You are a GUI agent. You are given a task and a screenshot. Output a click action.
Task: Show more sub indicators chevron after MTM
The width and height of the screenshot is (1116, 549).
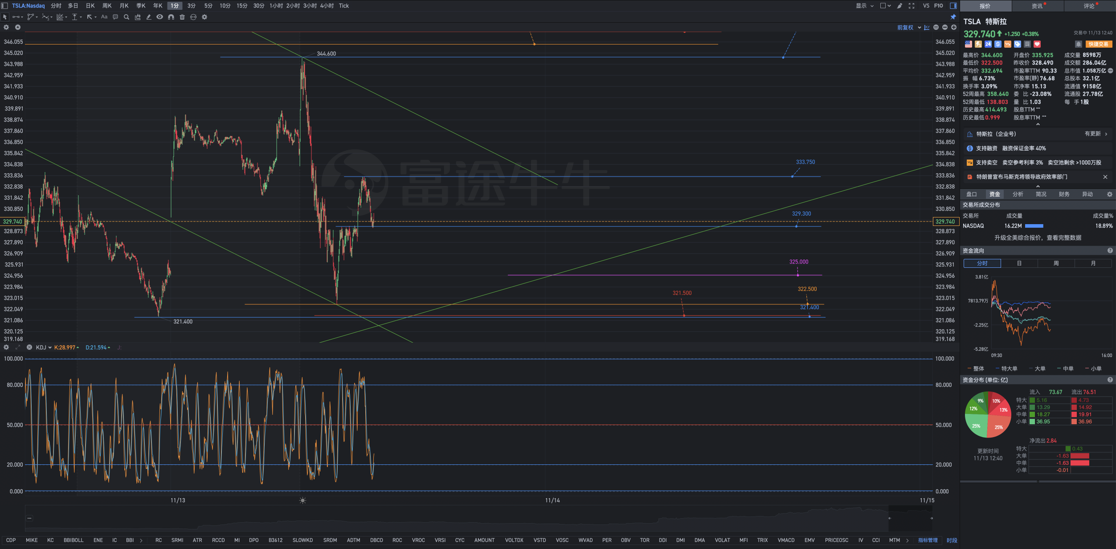(x=908, y=540)
